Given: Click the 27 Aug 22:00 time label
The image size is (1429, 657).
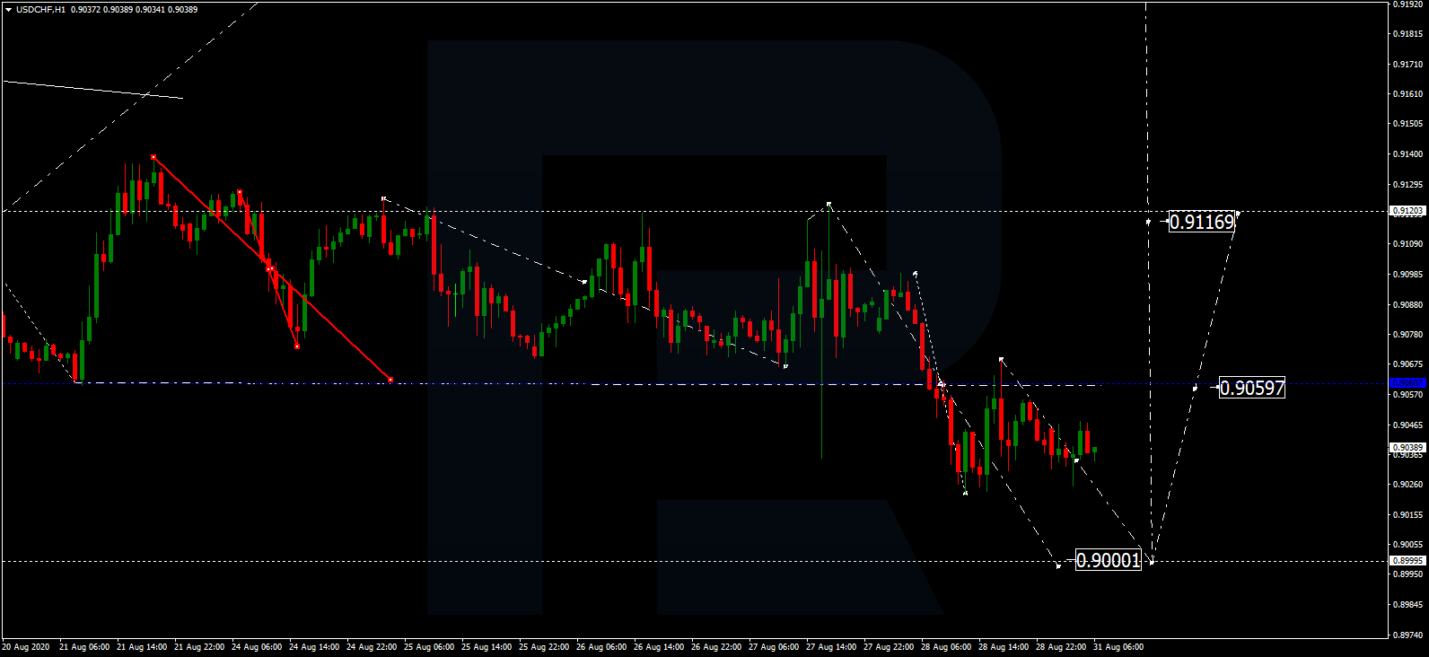Looking at the screenshot, I should pos(889,647).
